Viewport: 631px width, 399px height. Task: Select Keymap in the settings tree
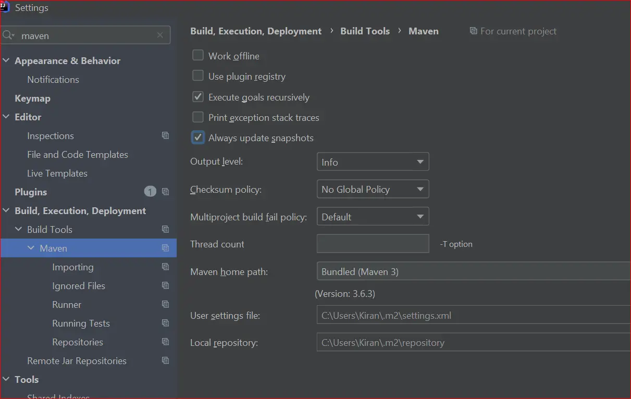32,98
